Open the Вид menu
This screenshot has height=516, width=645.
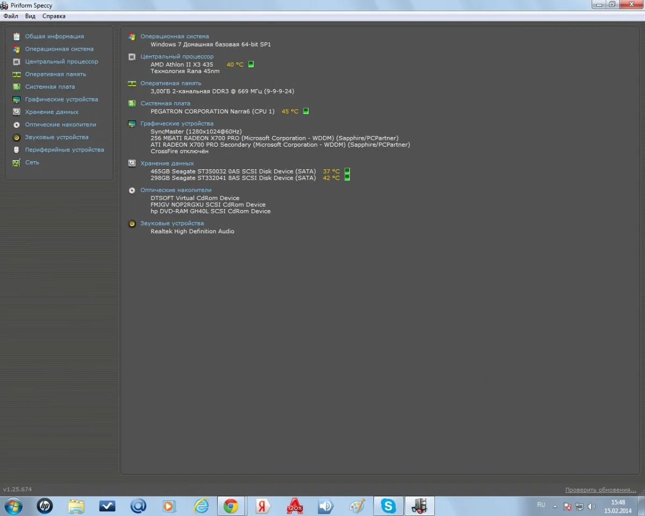click(30, 16)
